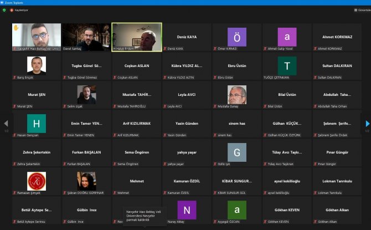Image resolution: width=371 pixels, height=230 pixels.
Task: Click the raised-hand notification tooltip
Action: pyautogui.click(x=145, y=216)
